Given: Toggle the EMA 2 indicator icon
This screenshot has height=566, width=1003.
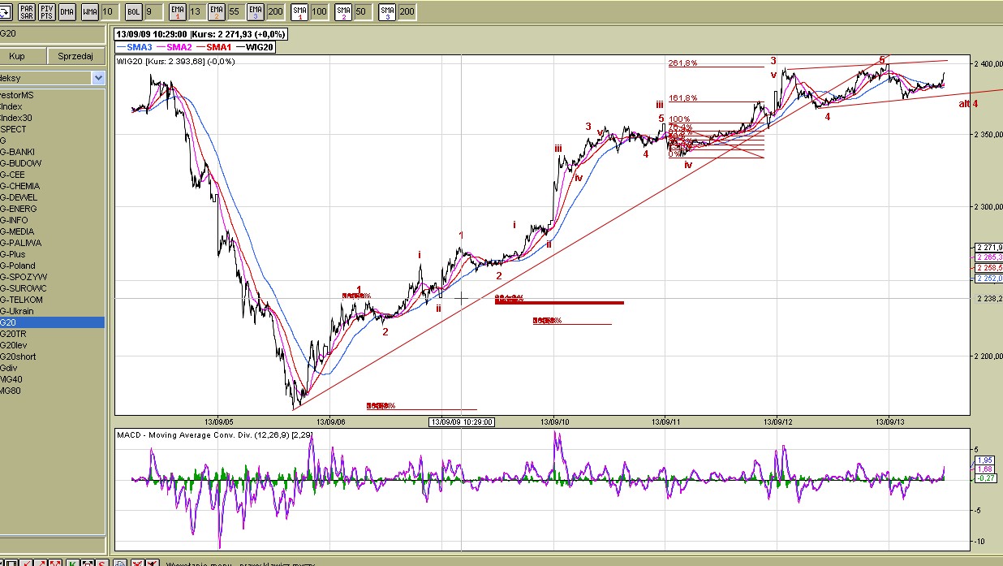Looking at the screenshot, I should pyautogui.click(x=217, y=11).
